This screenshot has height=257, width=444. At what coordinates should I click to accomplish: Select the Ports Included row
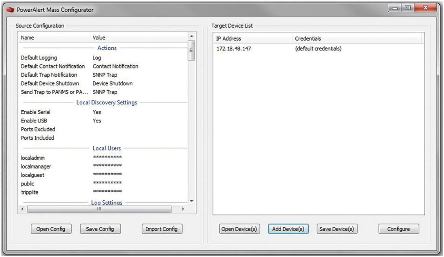point(103,138)
